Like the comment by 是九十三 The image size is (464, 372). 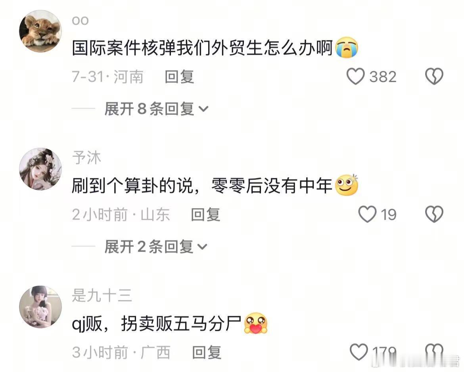tap(359, 352)
